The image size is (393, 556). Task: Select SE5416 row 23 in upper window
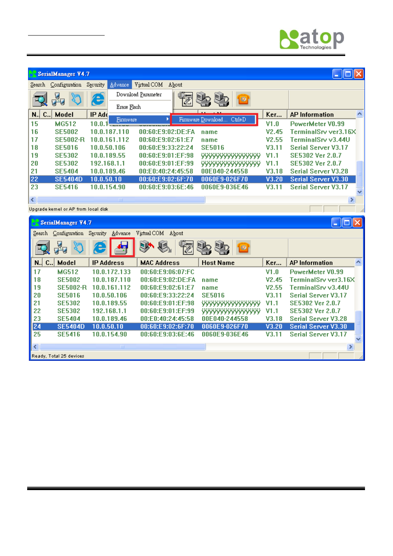point(193,187)
